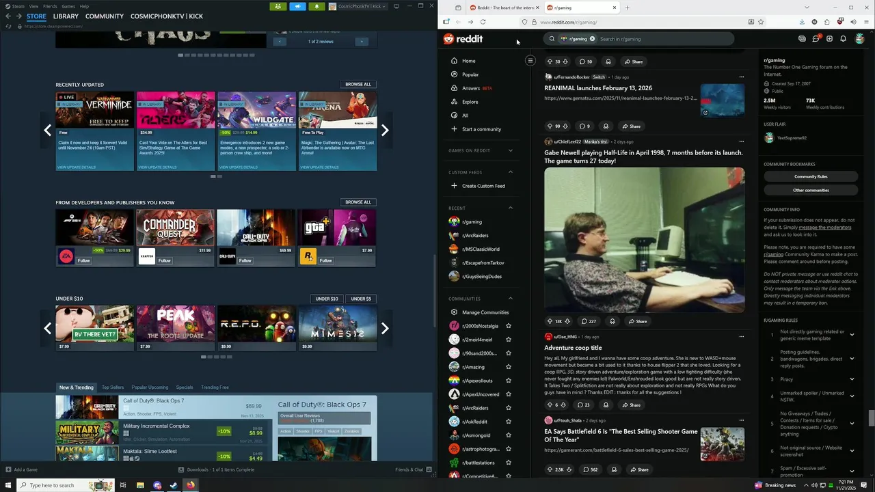Viewport: 875px width, 492px height.
Task: Expand rule 1 Not directly gaming related
Action: pyautogui.click(x=852, y=335)
